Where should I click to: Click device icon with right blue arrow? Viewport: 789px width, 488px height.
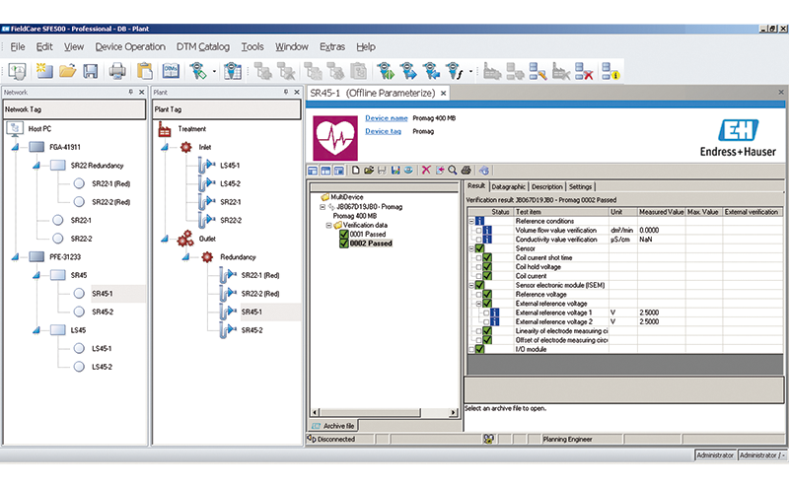click(x=408, y=71)
